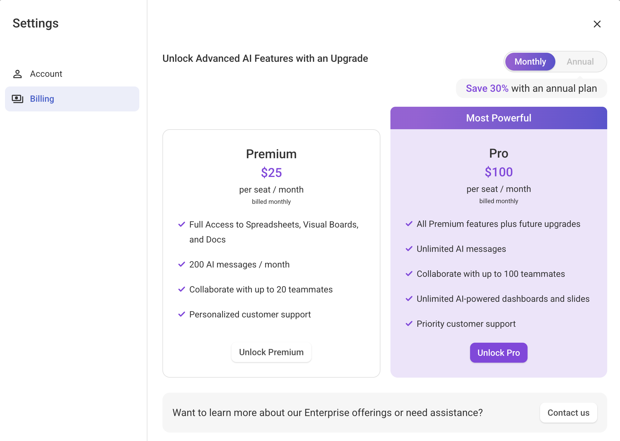Switch billing to Annual
620x441 pixels.
[580, 61]
